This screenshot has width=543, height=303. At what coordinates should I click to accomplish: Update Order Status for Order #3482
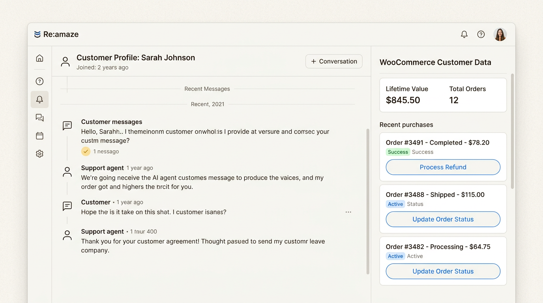click(443, 271)
